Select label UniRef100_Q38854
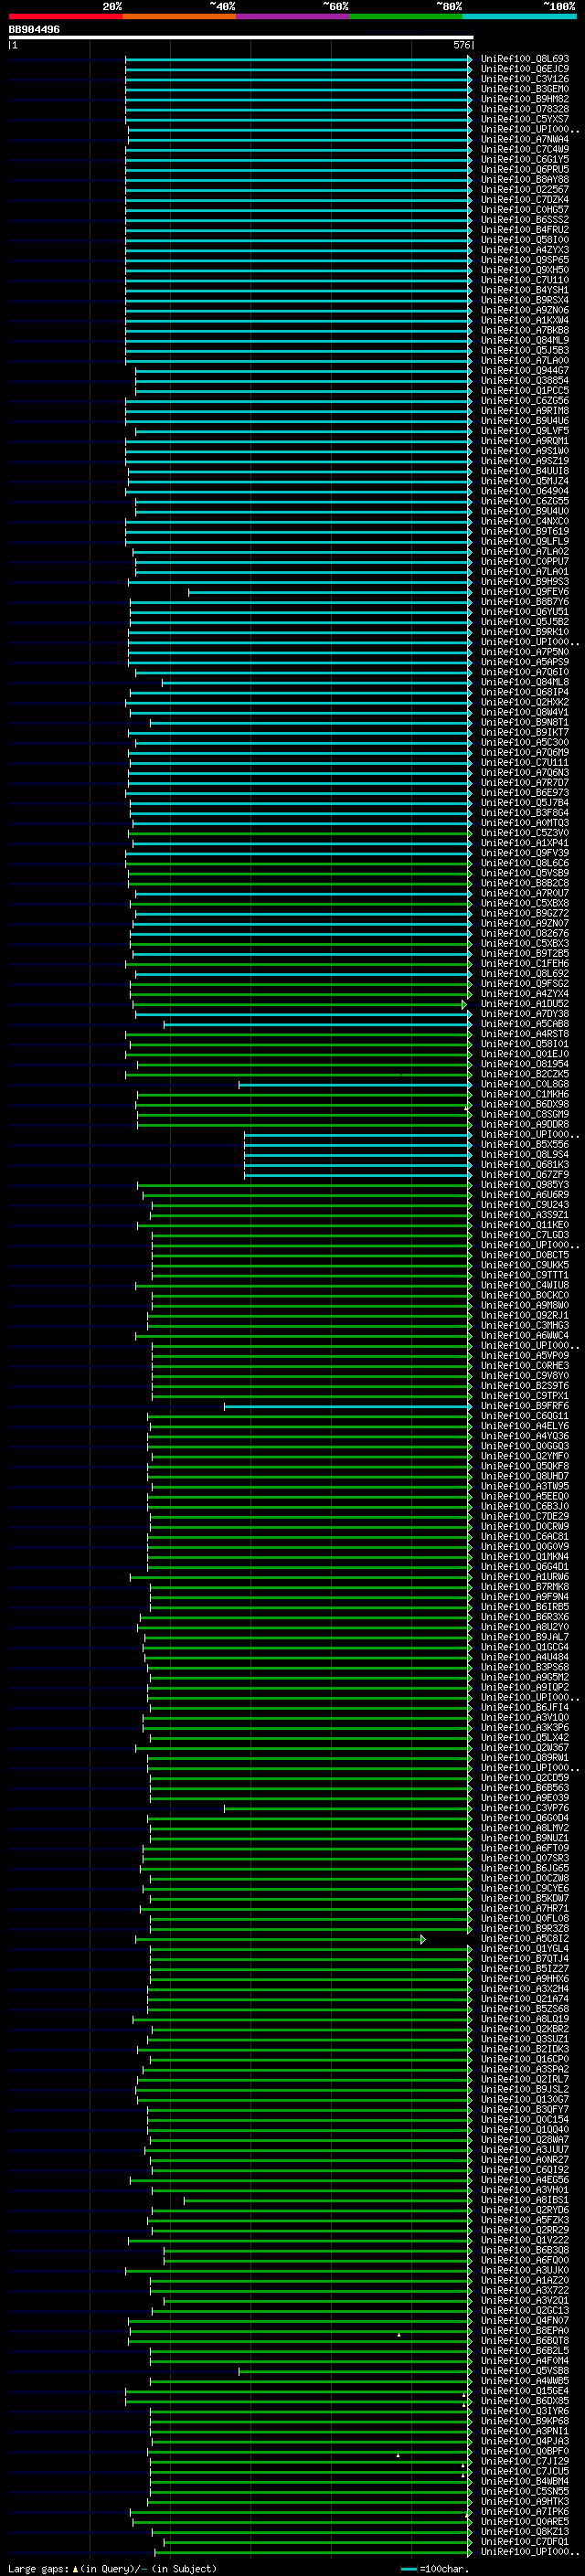 coord(525,380)
